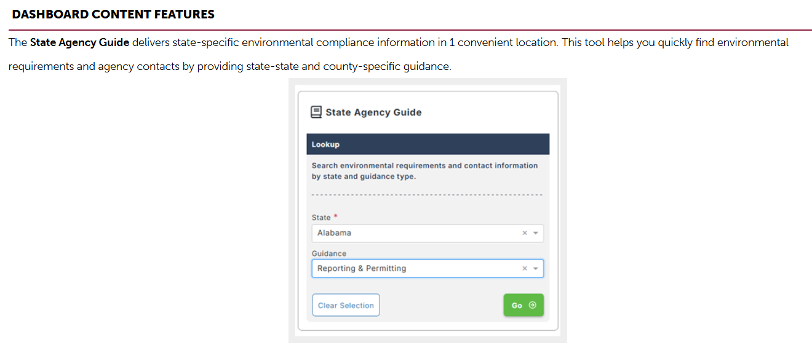812x348 pixels.
Task: Click bold State Agency Guide text in paragraph
Action: (x=80, y=42)
